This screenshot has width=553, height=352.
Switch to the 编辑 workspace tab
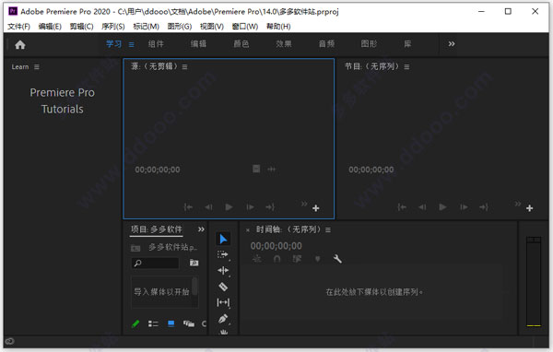tap(198, 43)
